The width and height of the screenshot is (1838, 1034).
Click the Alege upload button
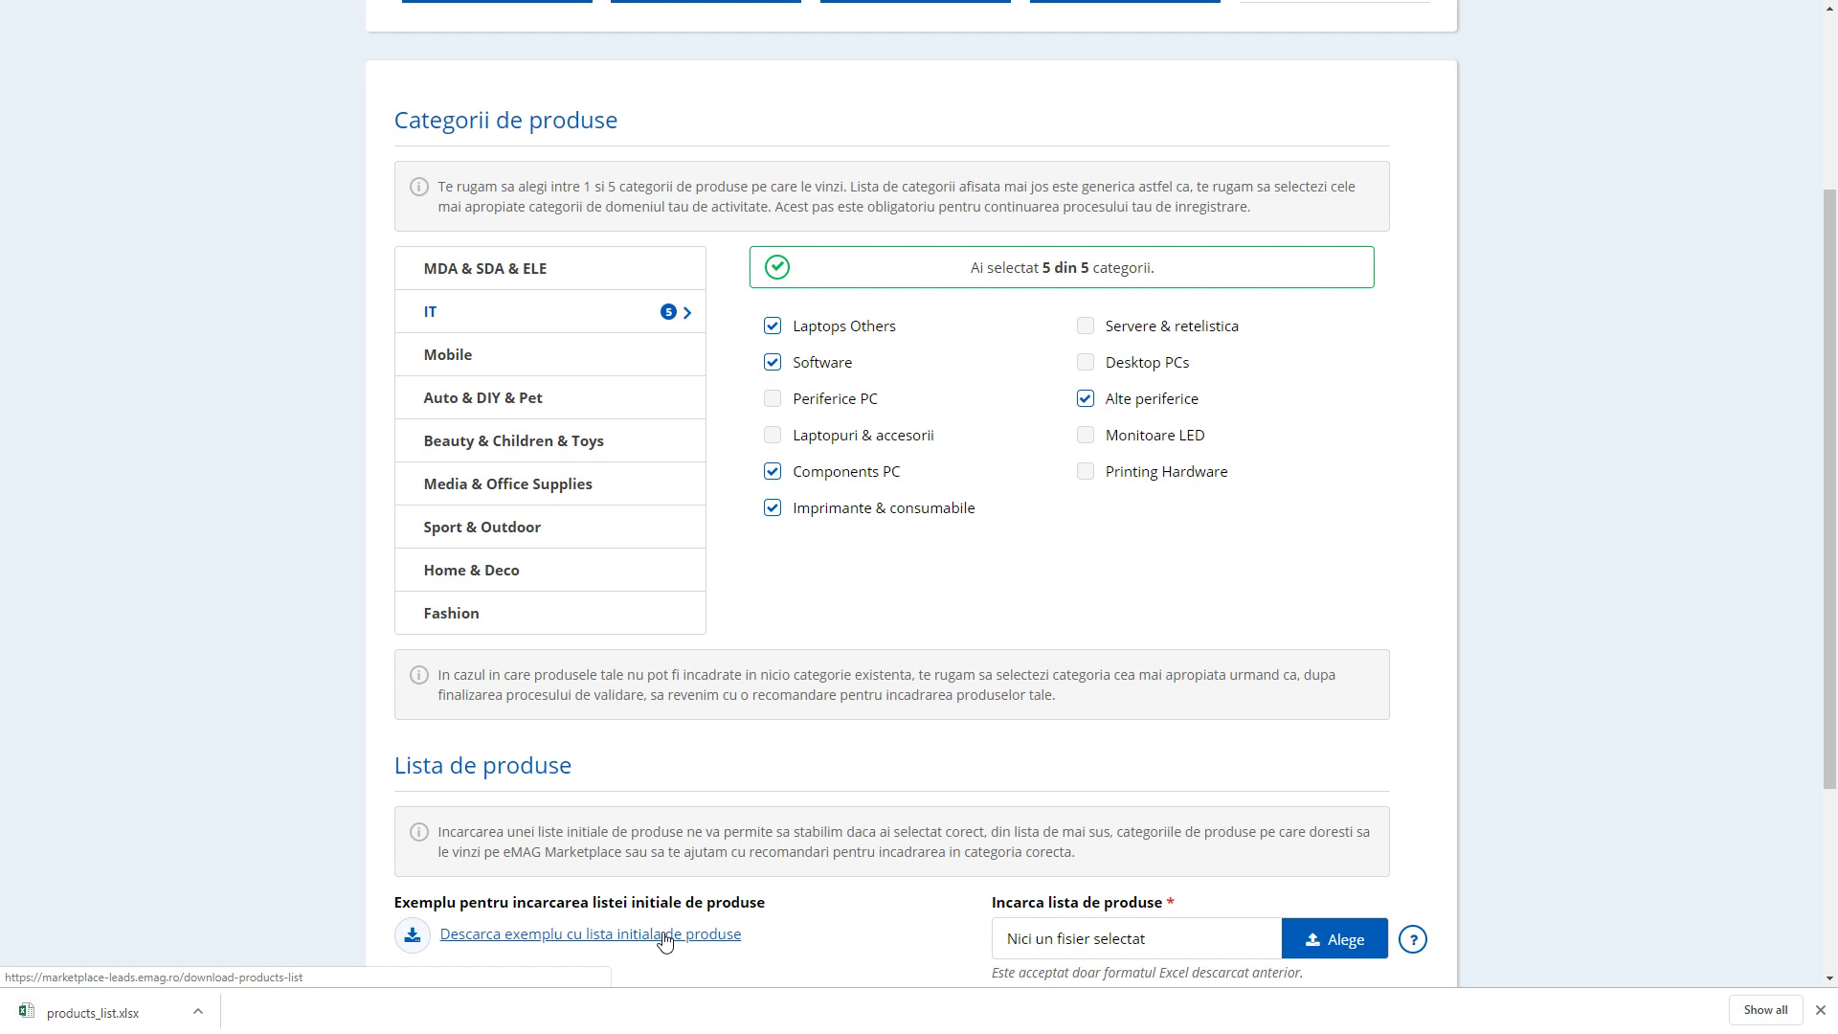(x=1334, y=939)
